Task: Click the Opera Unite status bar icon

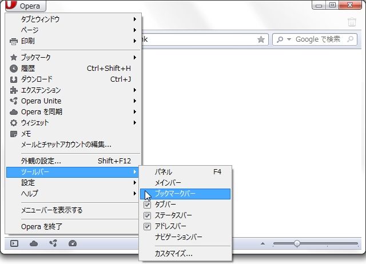Action: 53,243
